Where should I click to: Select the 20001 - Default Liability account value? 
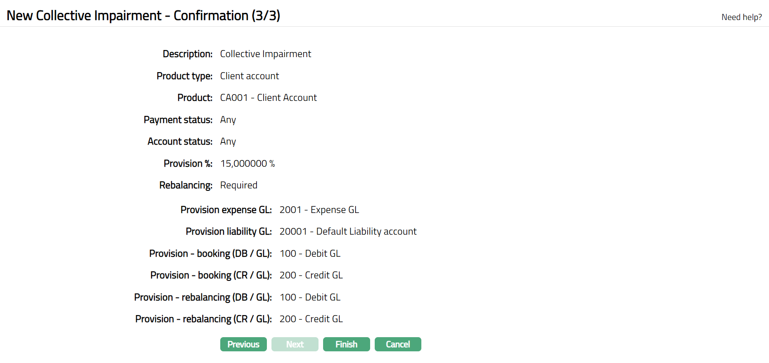pos(348,231)
